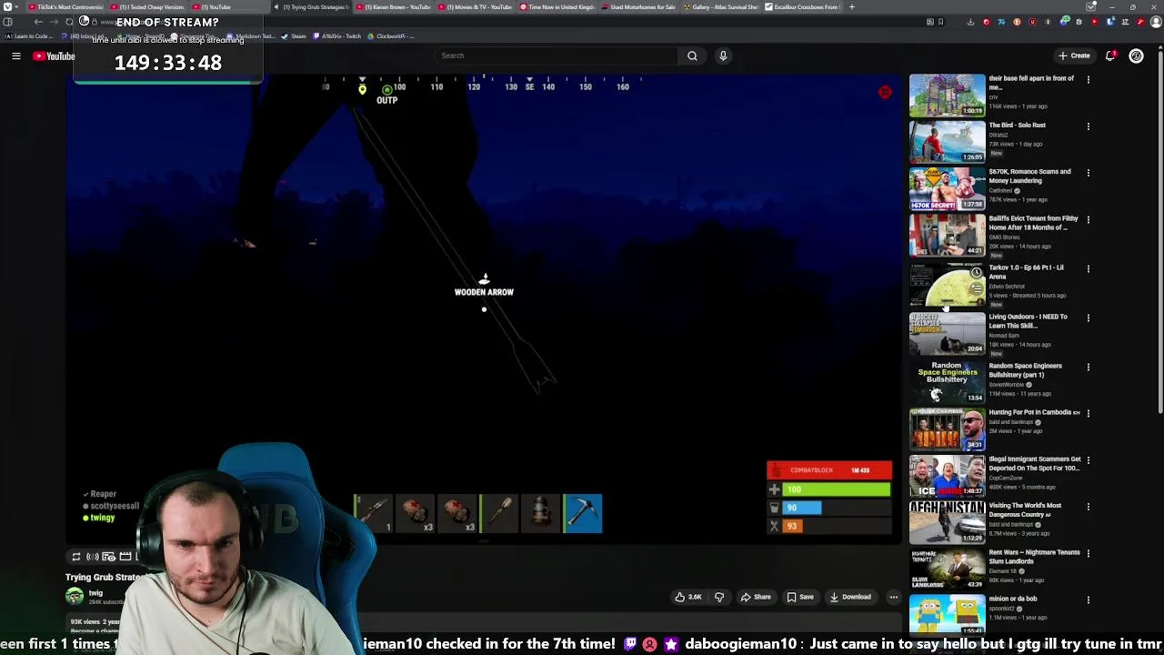Open options for Illegal Immigrant Scammers video

click(1088, 461)
